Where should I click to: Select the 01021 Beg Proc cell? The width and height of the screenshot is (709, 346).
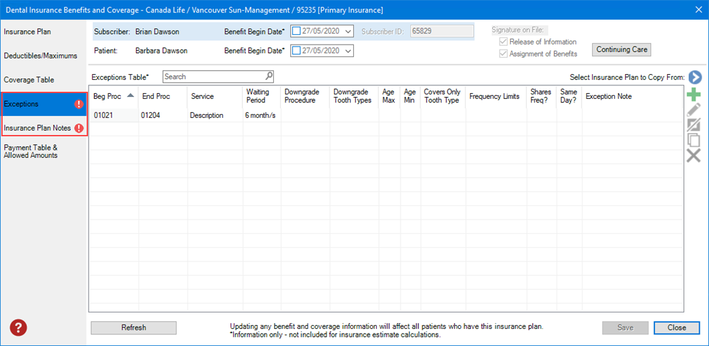tap(114, 115)
